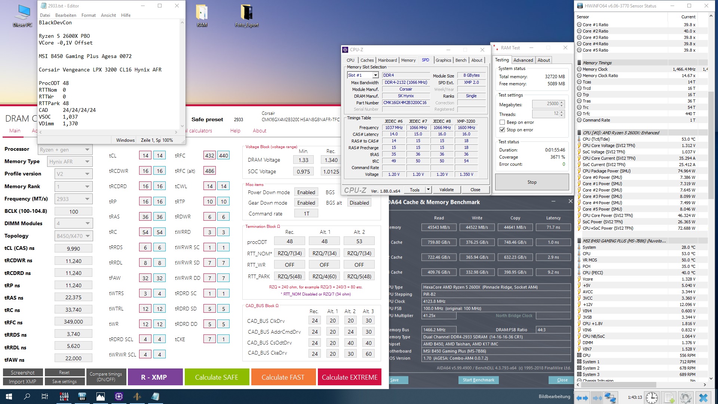Open HWiNFO settings gear icon

point(686,398)
